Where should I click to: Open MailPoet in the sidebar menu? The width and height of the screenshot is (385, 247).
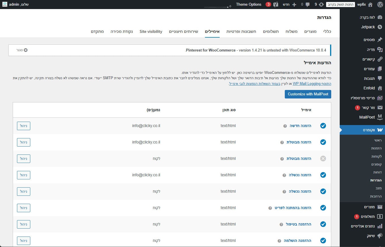click(367, 117)
